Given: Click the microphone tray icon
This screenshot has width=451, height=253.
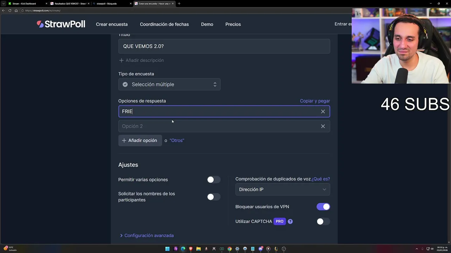Looking at the screenshot, I should [422, 249].
